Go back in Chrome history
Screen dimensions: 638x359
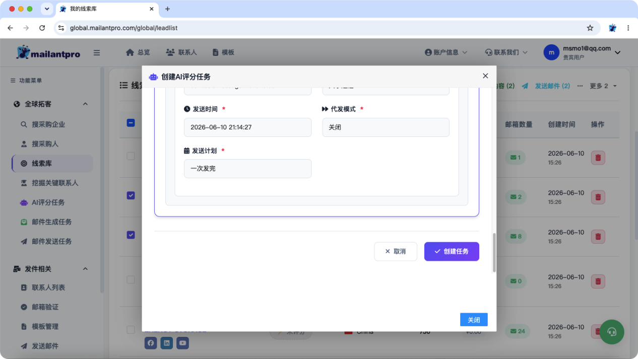(x=10, y=28)
